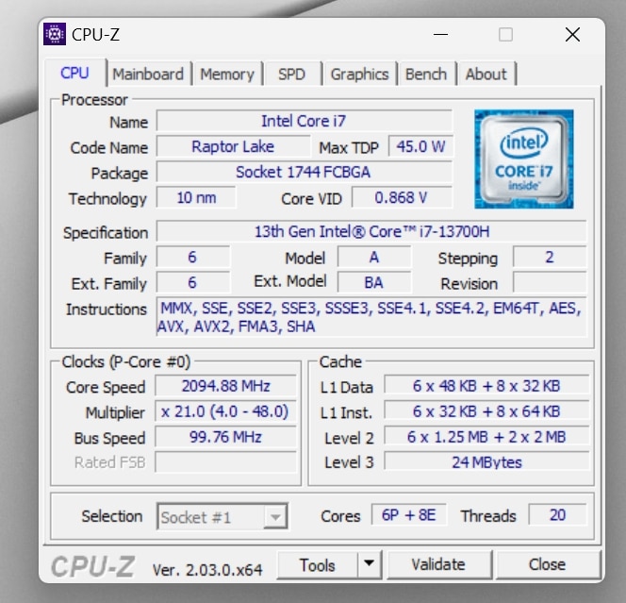Click the Tools button

pos(318,564)
